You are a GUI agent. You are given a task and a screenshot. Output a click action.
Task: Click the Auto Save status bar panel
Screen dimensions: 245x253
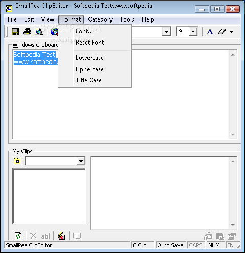tap(171, 245)
